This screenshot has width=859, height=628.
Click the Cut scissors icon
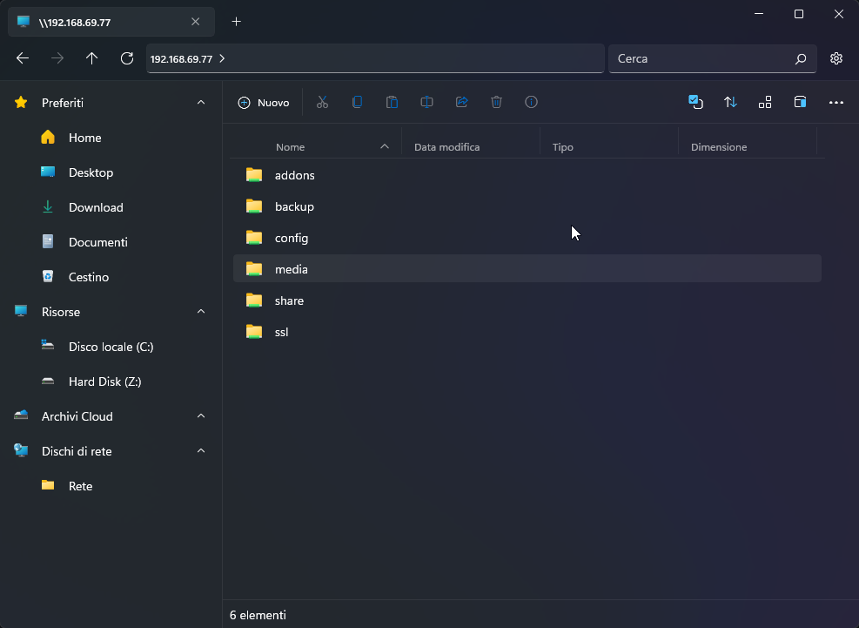tap(322, 102)
